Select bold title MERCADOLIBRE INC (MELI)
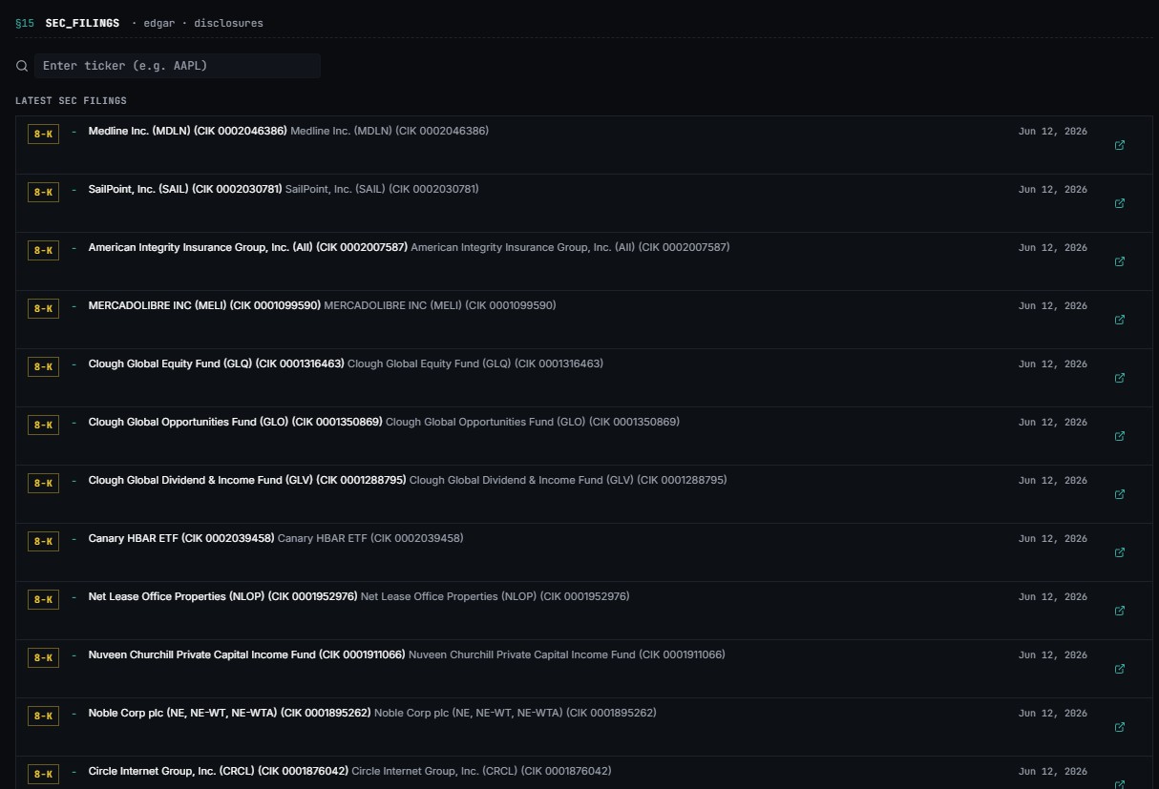1159x789 pixels. click(x=204, y=305)
